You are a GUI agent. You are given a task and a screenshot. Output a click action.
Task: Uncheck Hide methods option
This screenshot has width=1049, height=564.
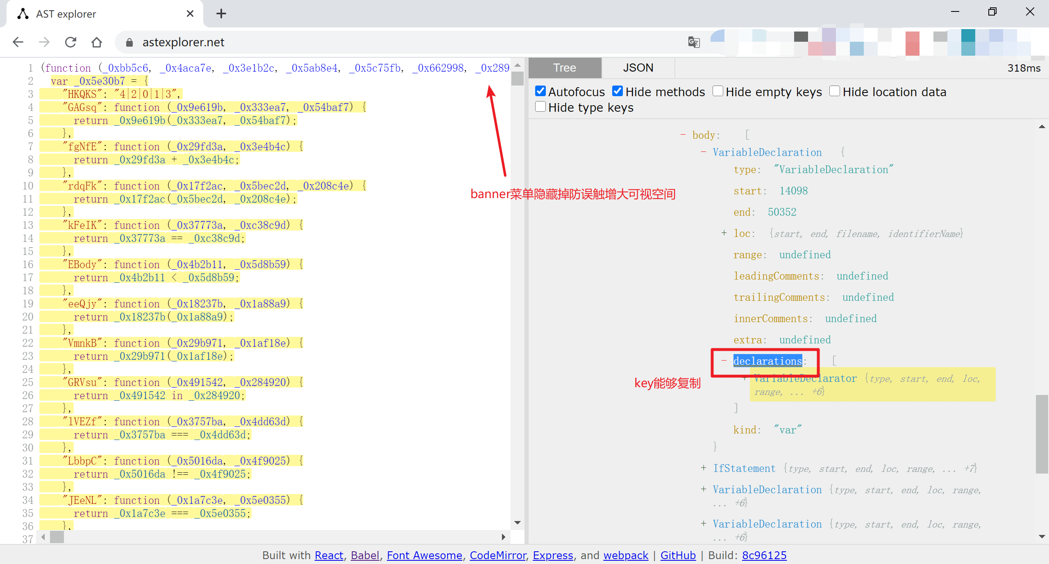[618, 91]
